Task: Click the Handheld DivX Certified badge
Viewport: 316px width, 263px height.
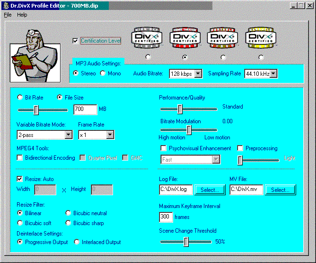Action: (x=261, y=38)
